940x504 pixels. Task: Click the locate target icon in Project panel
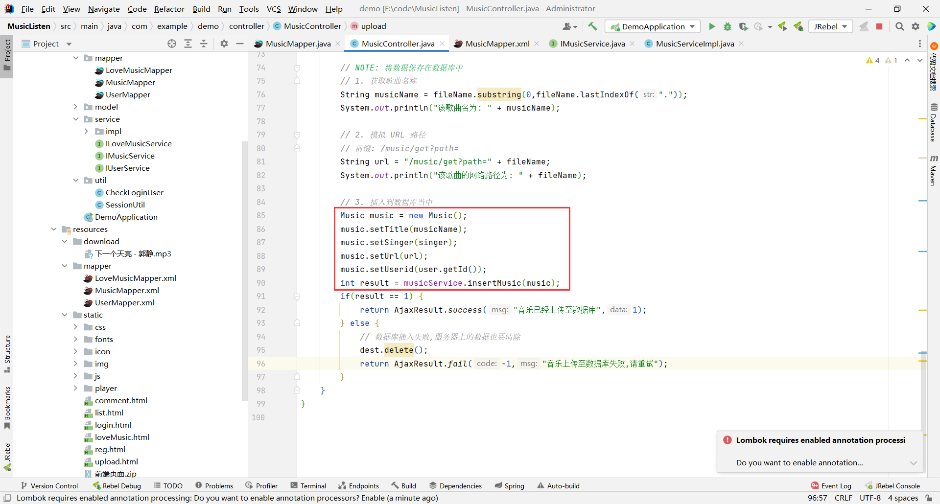pos(172,44)
